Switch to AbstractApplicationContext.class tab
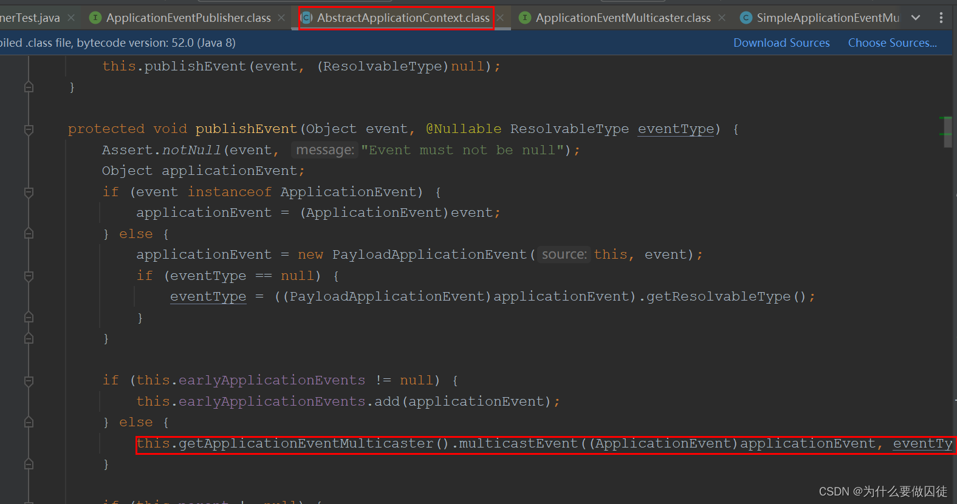 (403, 18)
